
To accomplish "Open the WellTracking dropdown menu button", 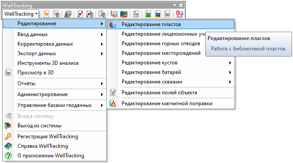I will (x=21, y=14).
